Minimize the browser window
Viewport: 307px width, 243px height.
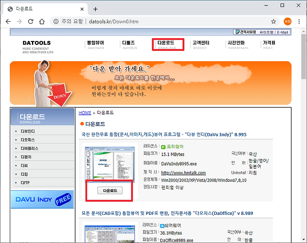pyautogui.click(x=266, y=6)
